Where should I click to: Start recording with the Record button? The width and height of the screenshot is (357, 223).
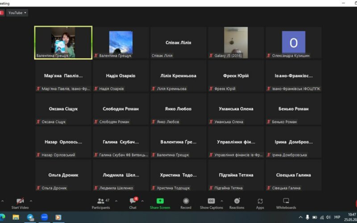click(x=186, y=201)
